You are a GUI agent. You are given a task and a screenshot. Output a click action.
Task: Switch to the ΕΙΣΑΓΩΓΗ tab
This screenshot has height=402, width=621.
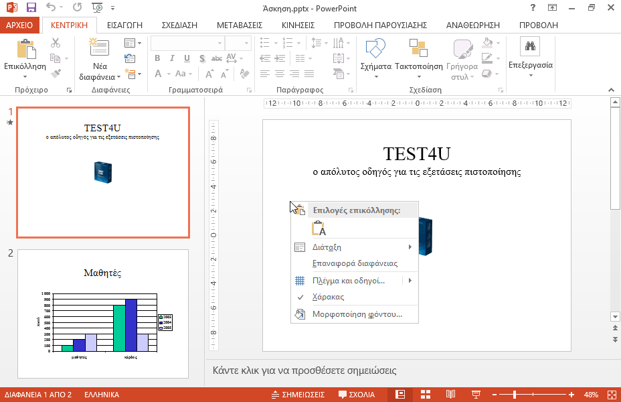pyautogui.click(x=124, y=25)
